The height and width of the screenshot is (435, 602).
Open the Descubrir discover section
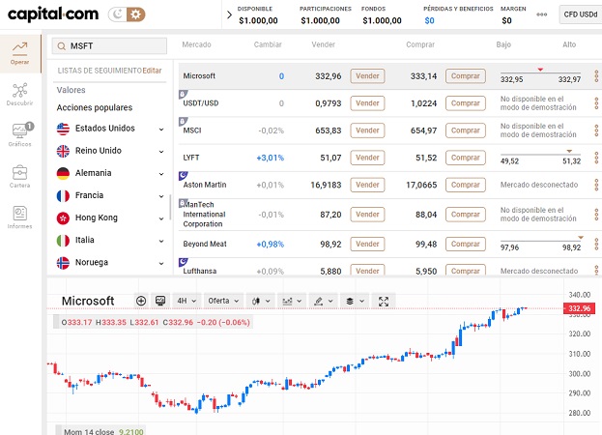click(20, 95)
